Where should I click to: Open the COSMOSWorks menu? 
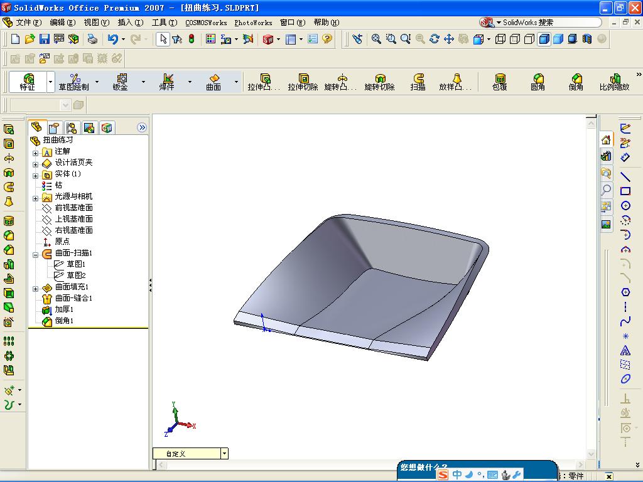coord(206,23)
